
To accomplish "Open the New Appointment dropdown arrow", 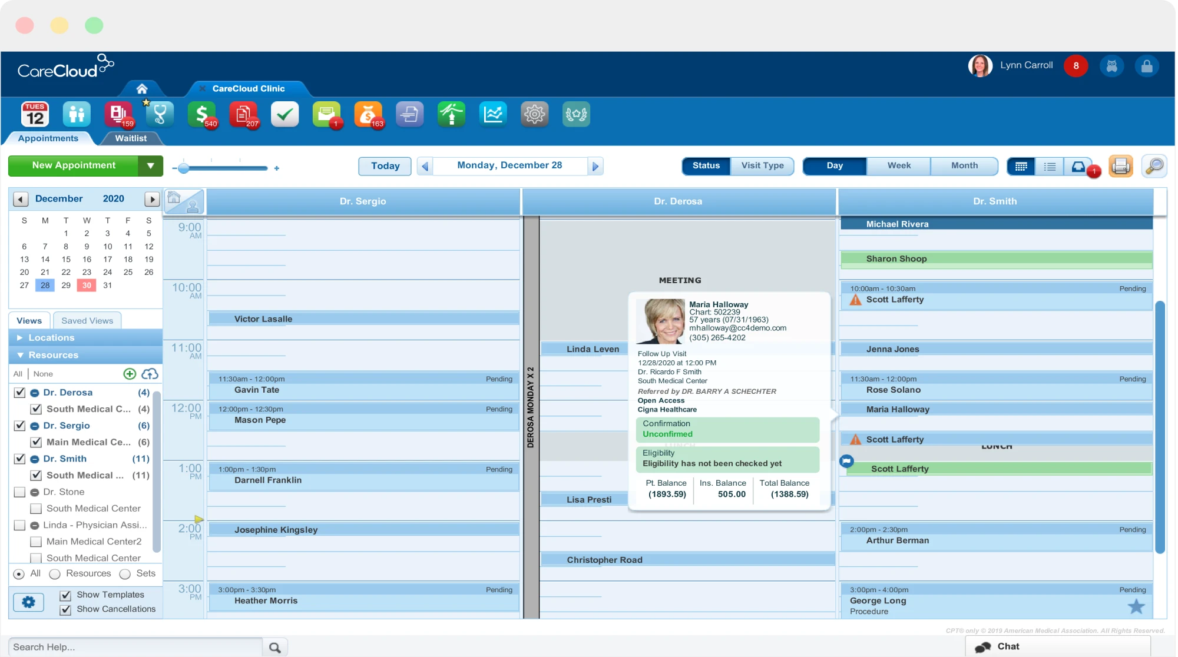I will (x=151, y=166).
